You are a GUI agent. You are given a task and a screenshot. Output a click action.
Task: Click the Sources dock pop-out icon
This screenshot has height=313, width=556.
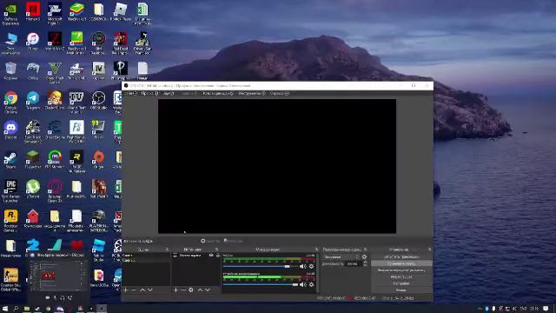click(216, 250)
